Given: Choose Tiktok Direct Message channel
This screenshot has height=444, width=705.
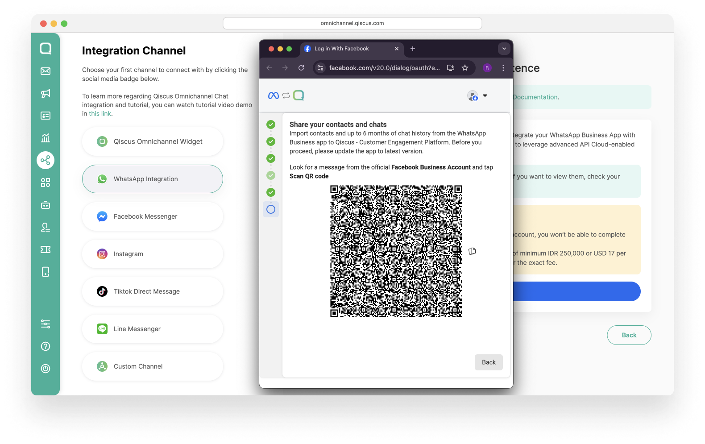Looking at the screenshot, I should [153, 291].
